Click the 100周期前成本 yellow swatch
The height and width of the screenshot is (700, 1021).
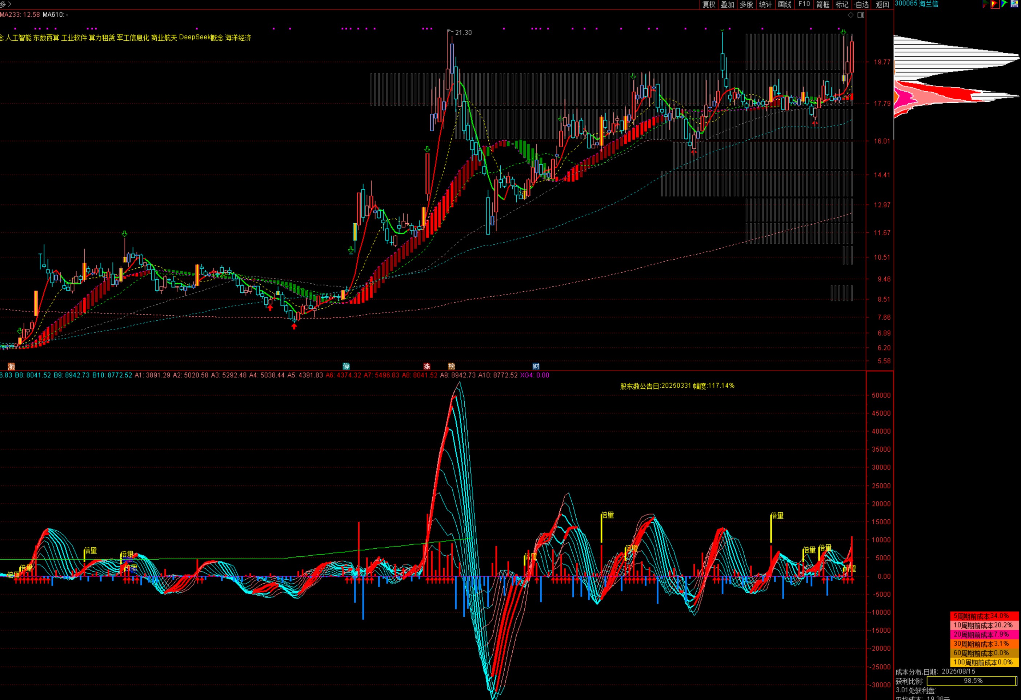click(985, 662)
